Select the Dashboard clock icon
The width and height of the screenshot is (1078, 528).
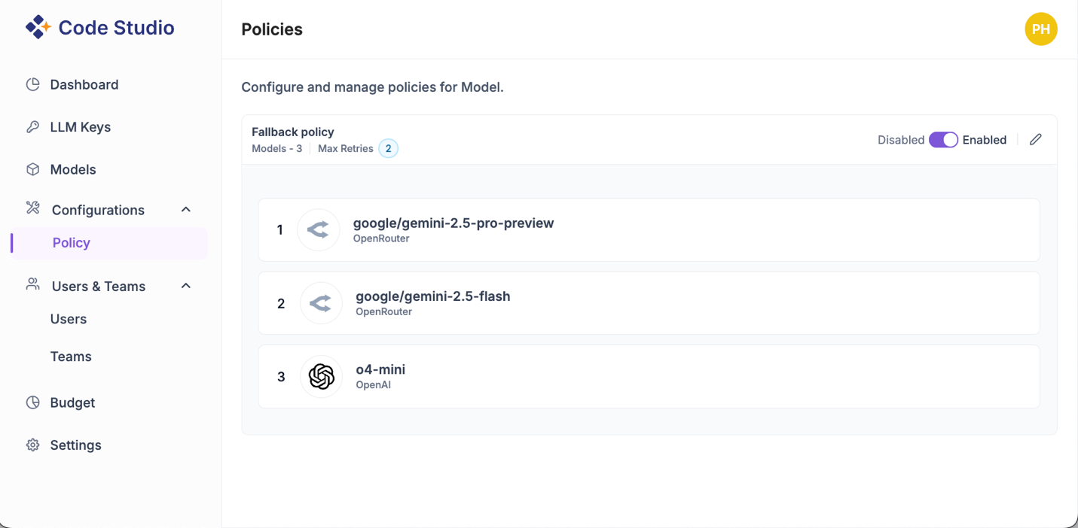click(33, 84)
